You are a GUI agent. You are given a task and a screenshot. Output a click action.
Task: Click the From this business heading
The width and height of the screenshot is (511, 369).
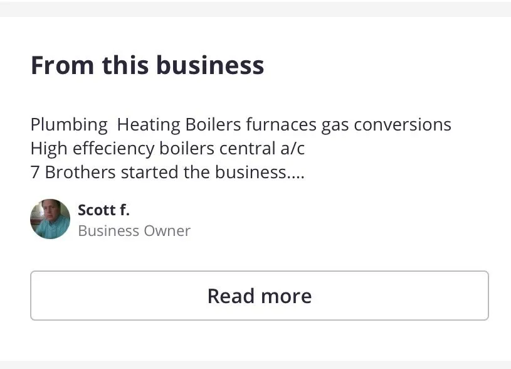[x=147, y=65]
